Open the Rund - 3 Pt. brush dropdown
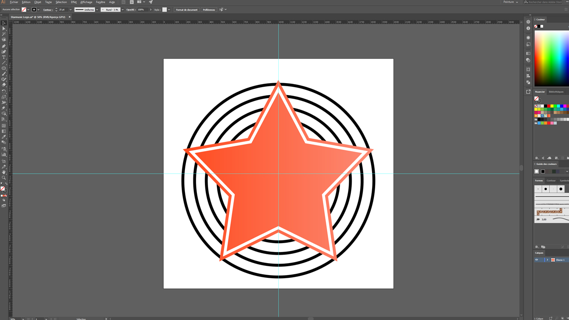This screenshot has height=320, width=569. [x=122, y=10]
